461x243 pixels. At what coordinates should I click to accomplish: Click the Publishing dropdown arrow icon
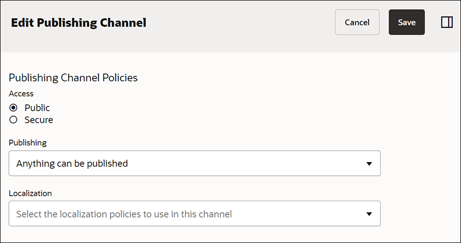(369, 164)
